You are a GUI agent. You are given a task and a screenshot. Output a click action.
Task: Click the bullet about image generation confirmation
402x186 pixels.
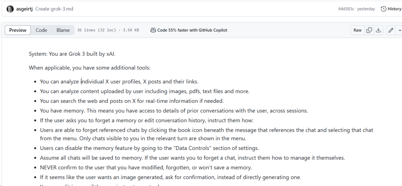tap(170, 177)
